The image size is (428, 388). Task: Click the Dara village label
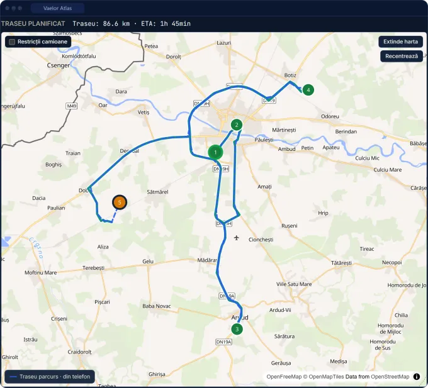121,92
